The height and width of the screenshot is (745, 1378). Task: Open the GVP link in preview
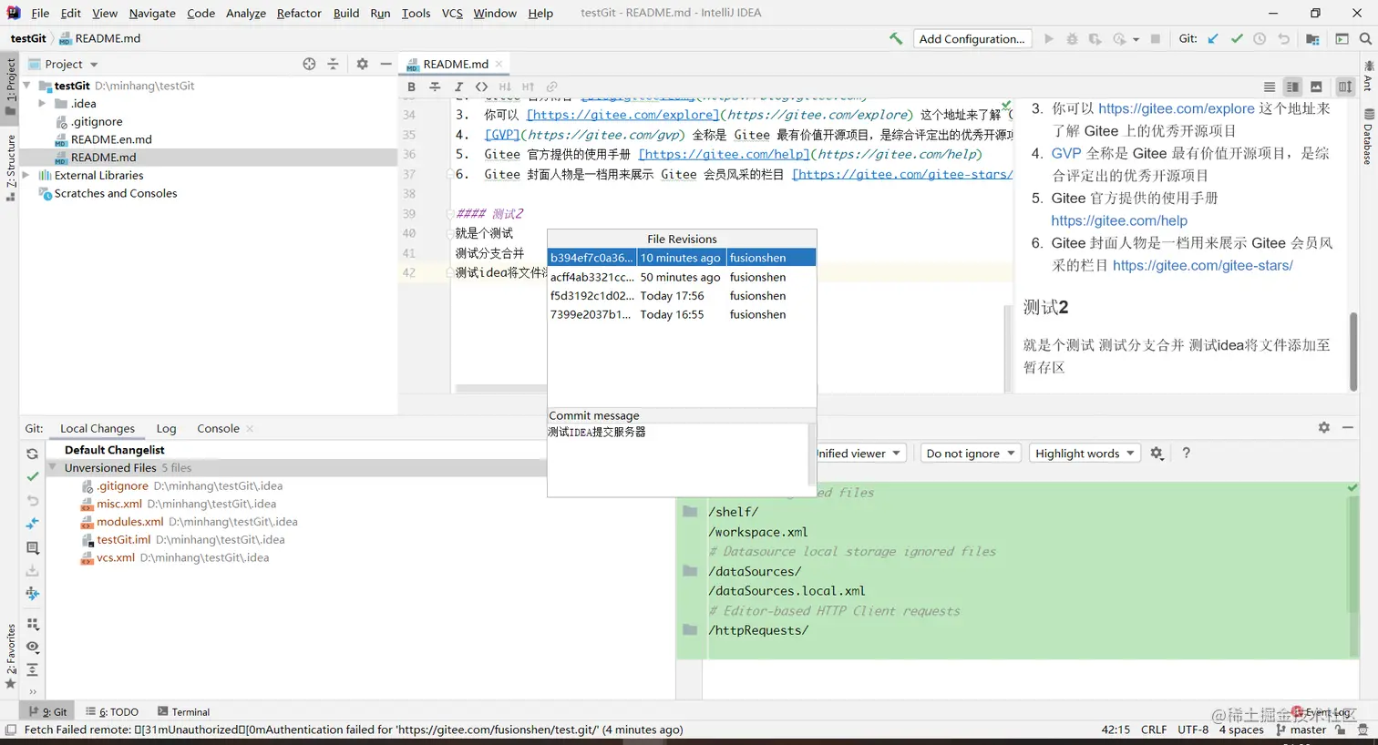coord(1065,153)
